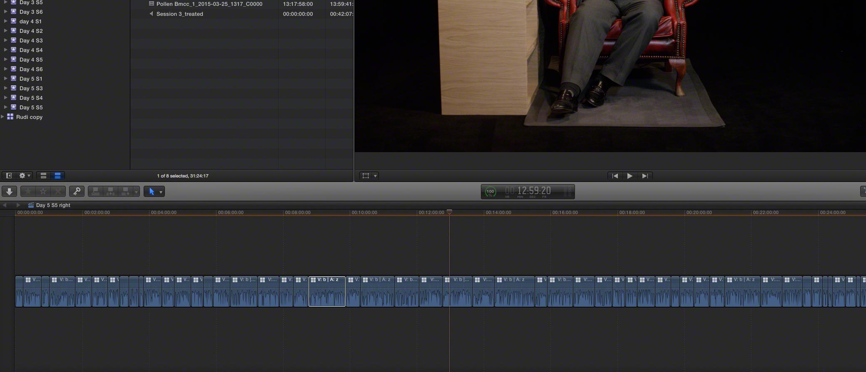Click the playhead marker on timeline ruler
This screenshot has width=866, height=372.
[x=449, y=212]
